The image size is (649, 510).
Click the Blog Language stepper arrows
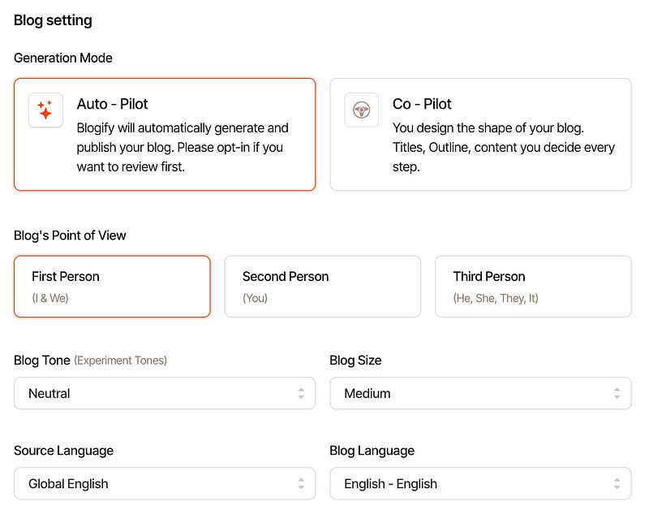(x=617, y=484)
